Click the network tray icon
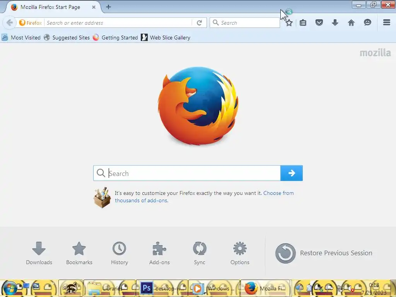Screen dimensions: 396x297 [341, 288]
